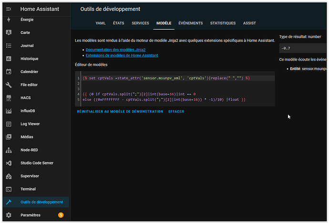Open Node-RED in the sidebar
The width and height of the screenshot is (329, 223).
click(29, 150)
